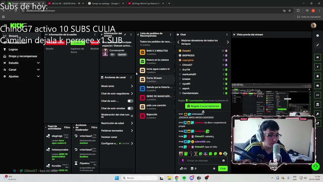Click the chat bubble icon in right sidebar
This screenshot has height=182, width=323.
coord(317,86)
